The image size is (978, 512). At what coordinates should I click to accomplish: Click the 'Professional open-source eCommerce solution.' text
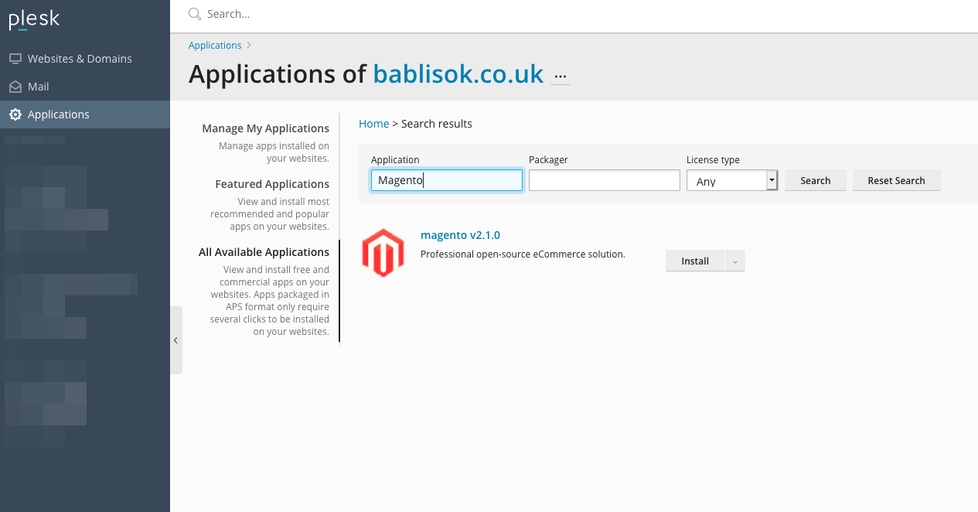[x=523, y=254]
